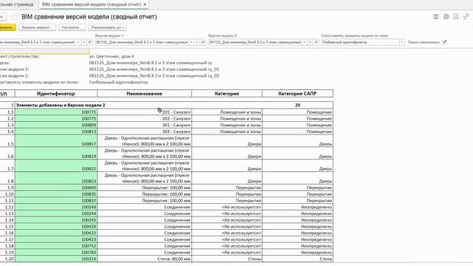473x266 pixels.
Task: Select the Категория column header
Action: (x=227, y=94)
